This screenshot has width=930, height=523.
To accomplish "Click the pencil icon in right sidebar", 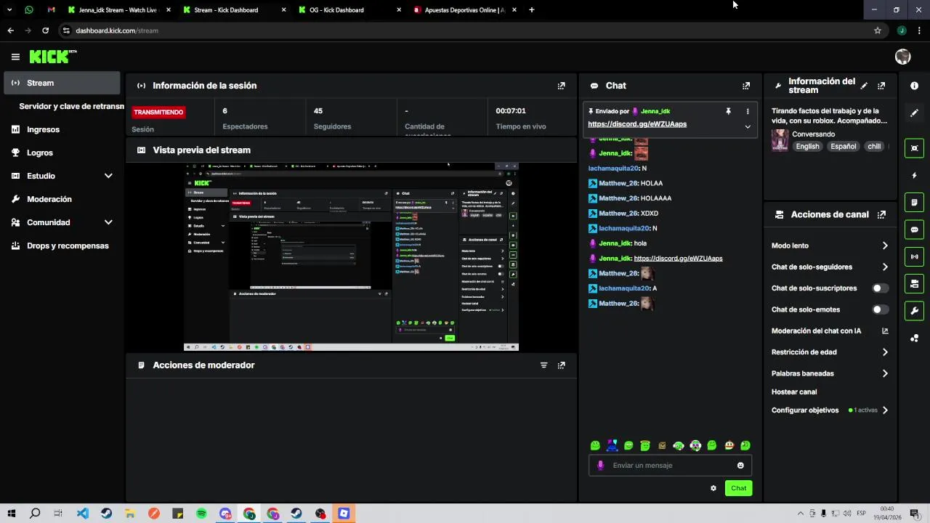I will coord(914,113).
